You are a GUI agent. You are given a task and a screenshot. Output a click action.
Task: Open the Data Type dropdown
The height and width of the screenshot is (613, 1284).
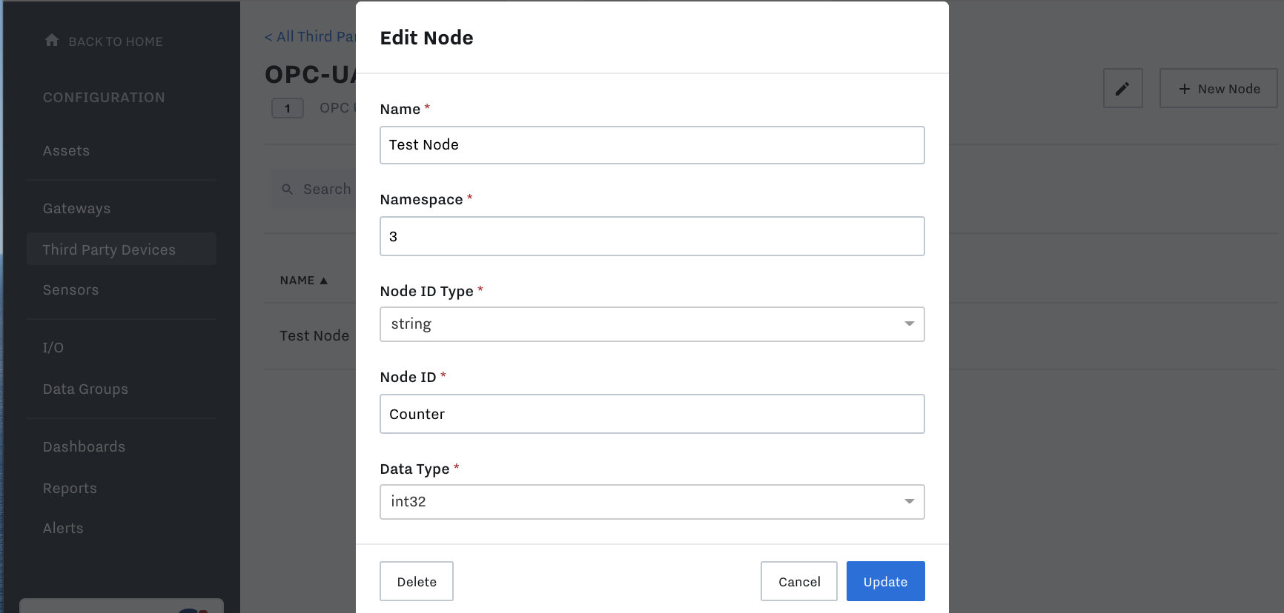tap(652, 502)
